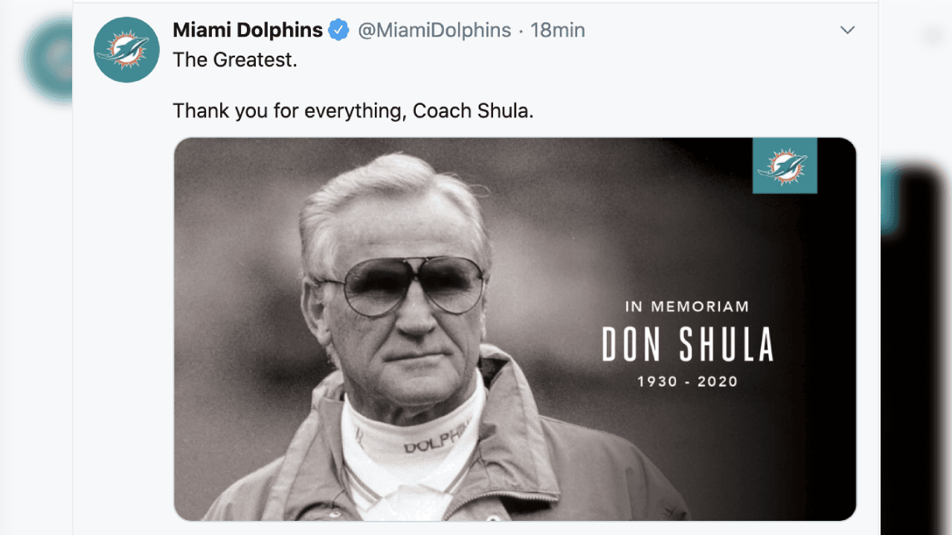Click the '1930 - 2020' dates on the image

tap(685, 381)
